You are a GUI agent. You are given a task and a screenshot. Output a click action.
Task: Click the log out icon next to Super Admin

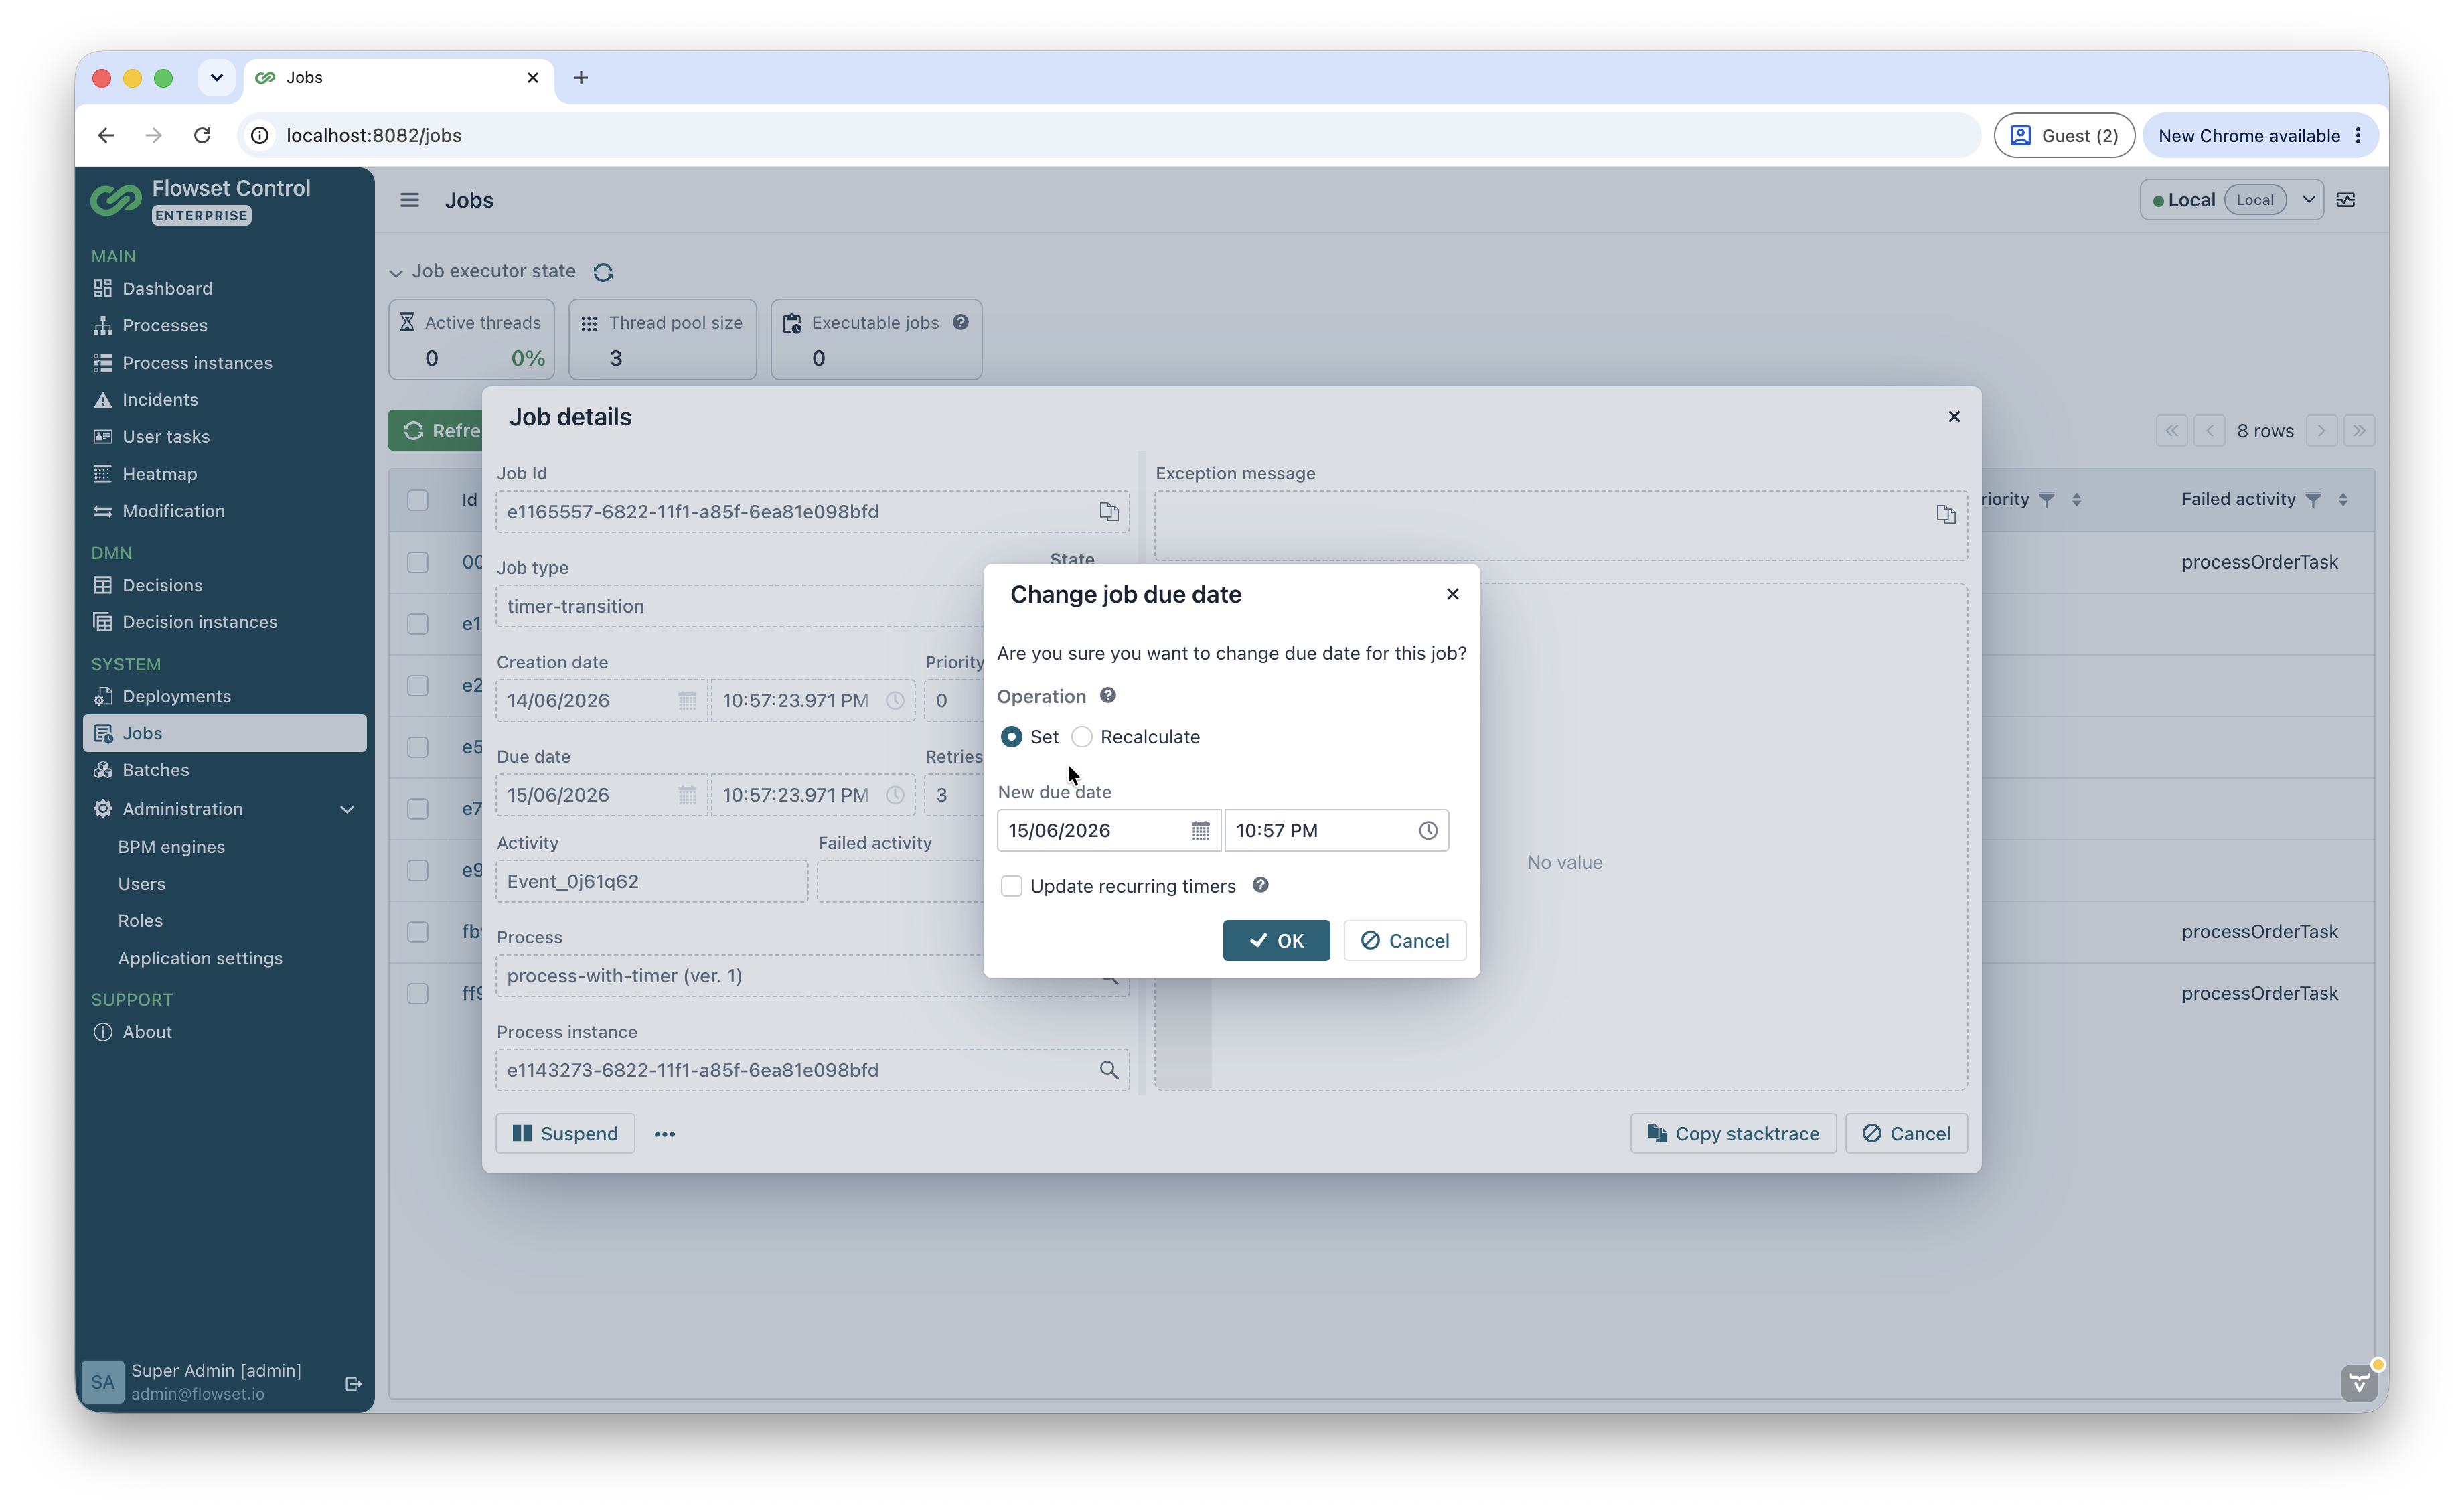pyautogui.click(x=353, y=1384)
